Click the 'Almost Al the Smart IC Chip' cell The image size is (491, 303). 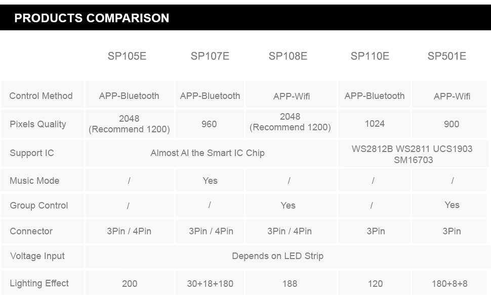coord(211,153)
